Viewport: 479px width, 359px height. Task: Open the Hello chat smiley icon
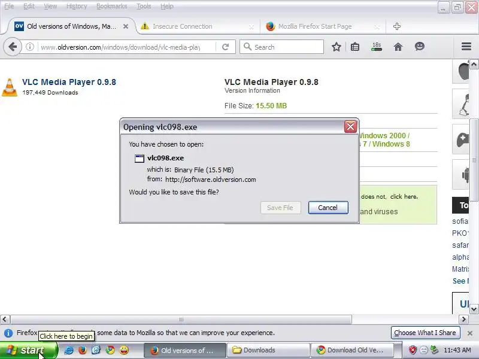pyautogui.click(x=420, y=47)
